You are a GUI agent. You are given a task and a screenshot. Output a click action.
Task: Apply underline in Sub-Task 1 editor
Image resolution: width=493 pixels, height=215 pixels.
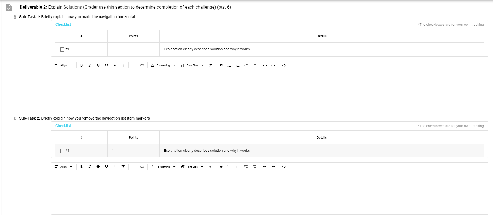[x=107, y=65]
